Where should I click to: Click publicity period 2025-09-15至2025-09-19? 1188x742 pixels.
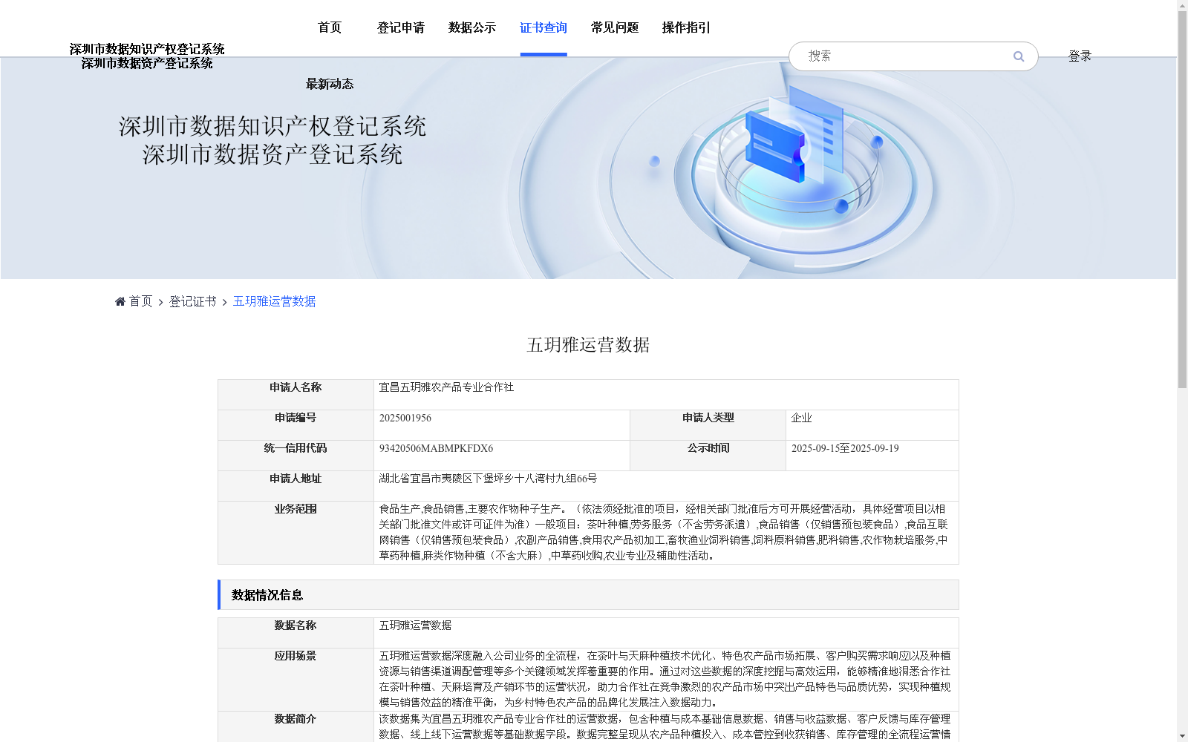pyautogui.click(x=845, y=448)
